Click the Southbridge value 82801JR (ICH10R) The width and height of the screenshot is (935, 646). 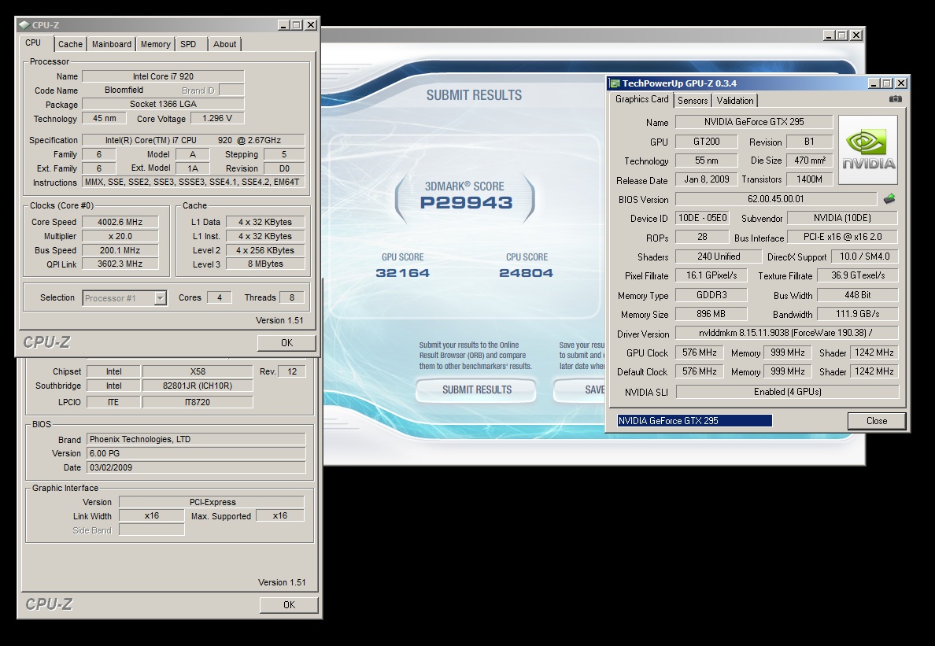click(198, 386)
